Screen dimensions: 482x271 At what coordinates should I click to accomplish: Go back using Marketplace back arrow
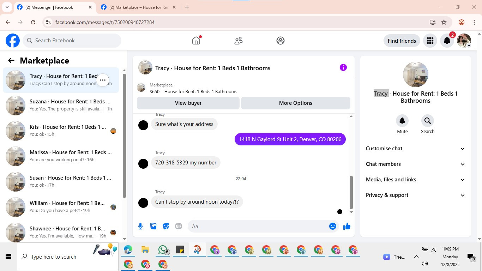coord(11,60)
